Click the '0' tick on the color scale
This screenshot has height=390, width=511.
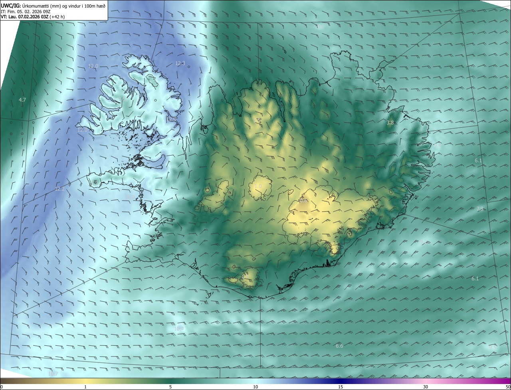tap(2, 387)
